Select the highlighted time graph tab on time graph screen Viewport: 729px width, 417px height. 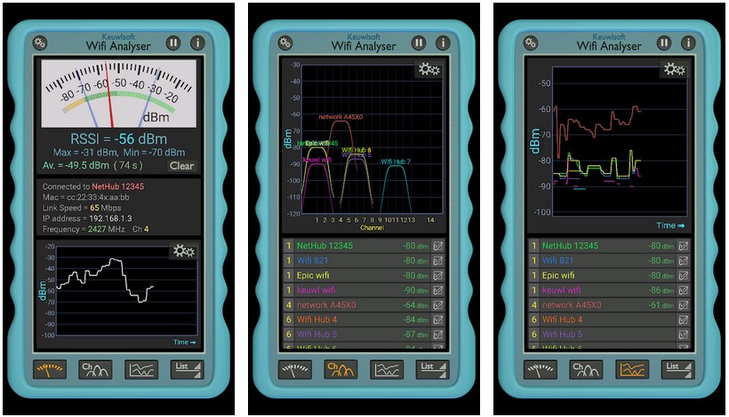tap(632, 370)
